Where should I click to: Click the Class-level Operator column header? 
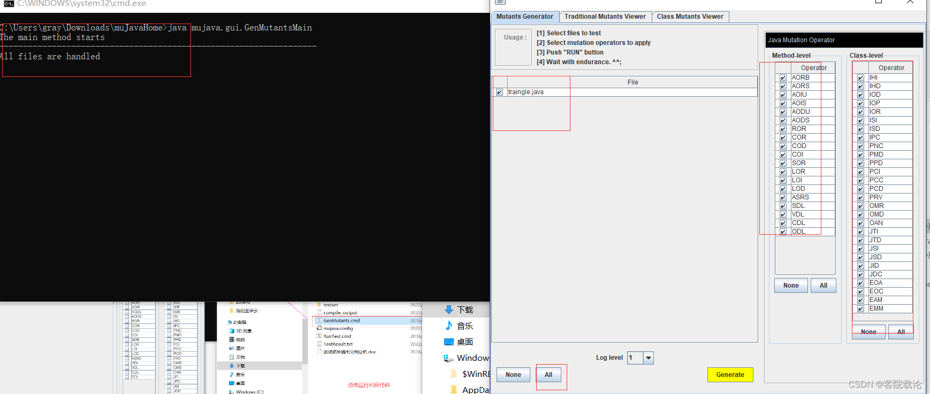(891, 68)
